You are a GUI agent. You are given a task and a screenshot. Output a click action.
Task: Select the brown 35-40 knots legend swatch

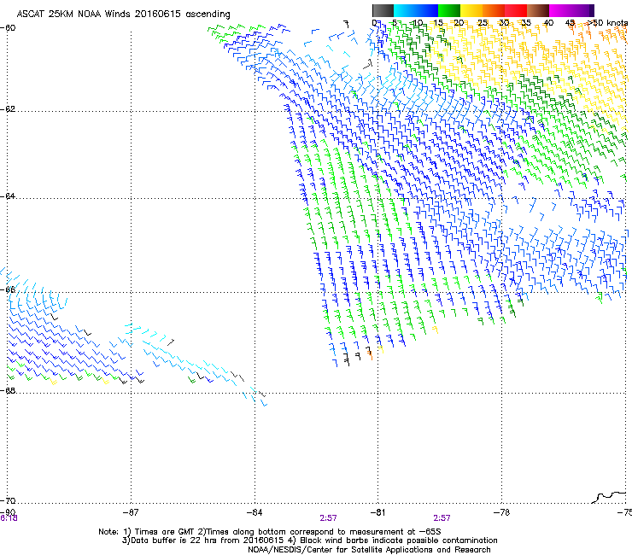[538, 10]
